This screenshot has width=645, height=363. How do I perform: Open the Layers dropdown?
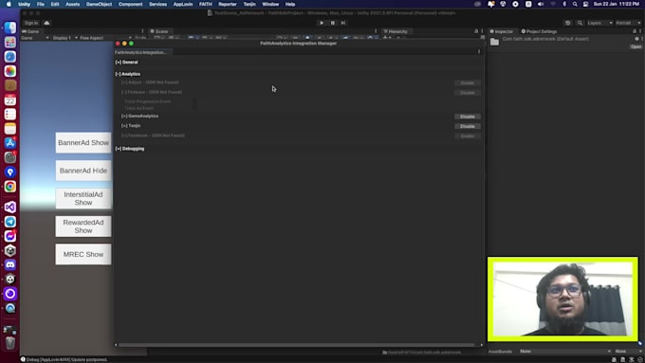(x=599, y=23)
